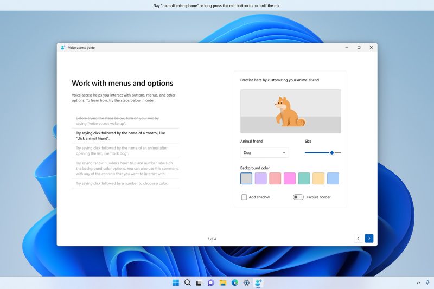This screenshot has height=289, width=434.
Task: Go to the previous guide page
Action: pyautogui.click(x=359, y=239)
